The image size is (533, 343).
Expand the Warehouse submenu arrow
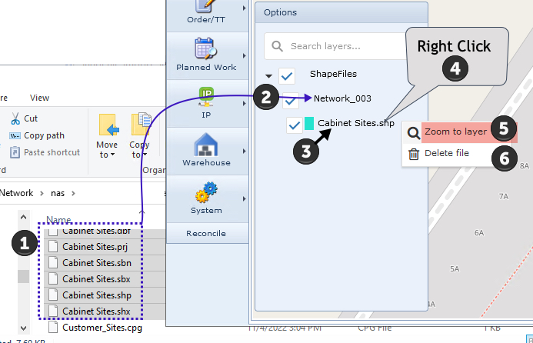click(245, 151)
